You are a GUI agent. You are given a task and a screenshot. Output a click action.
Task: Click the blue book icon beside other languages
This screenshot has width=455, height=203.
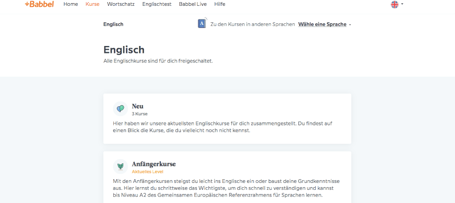[202, 23]
